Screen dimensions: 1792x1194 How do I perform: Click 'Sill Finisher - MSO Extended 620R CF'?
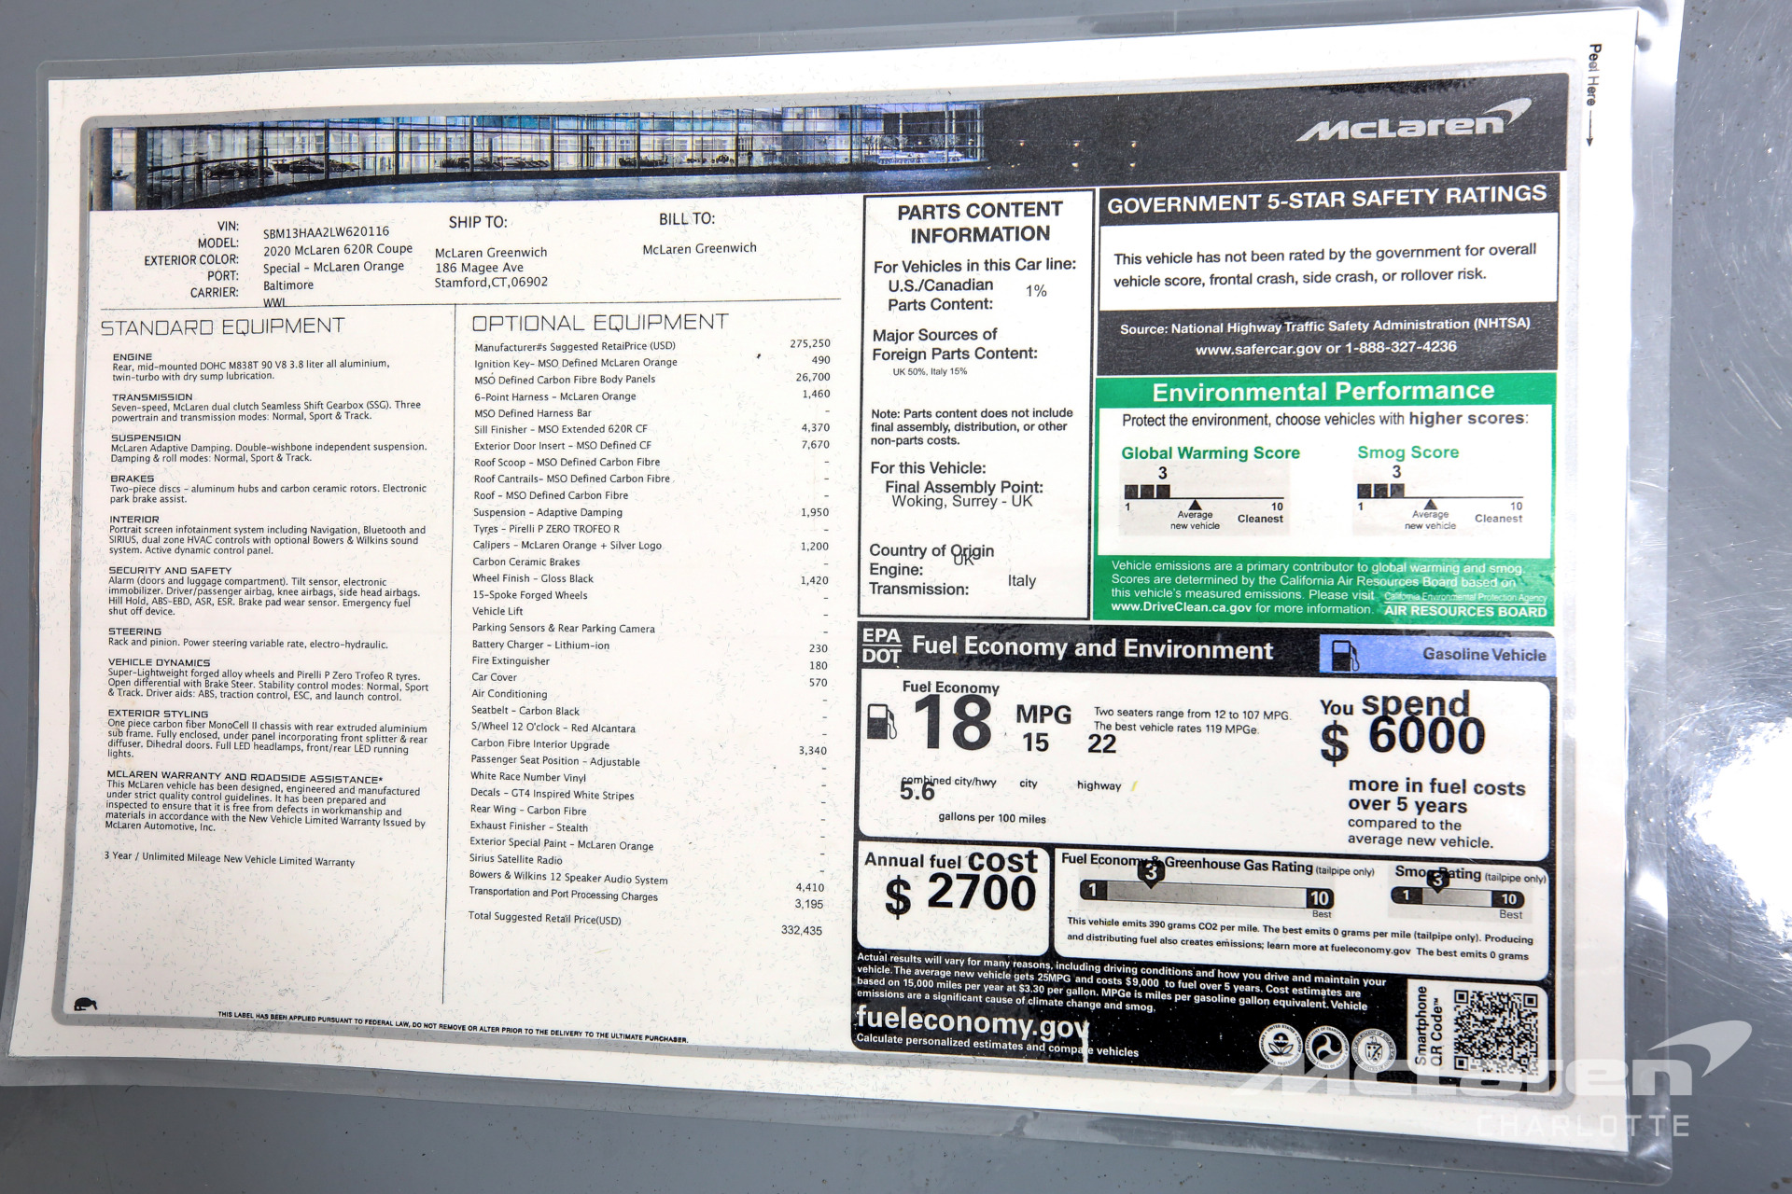tap(561, 429)
